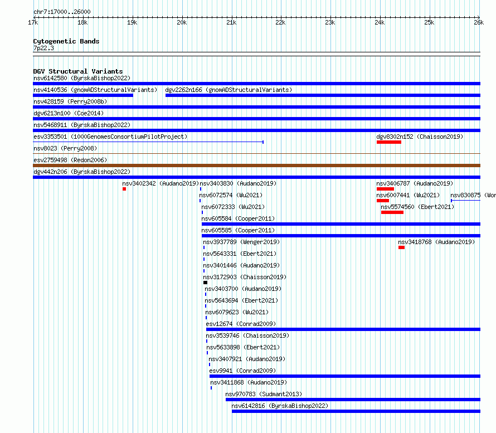Click nsv428159 (Perry2008b) label
Image resolution: width=496 pixels, height=433 pixels.
[x=70, y=101]
